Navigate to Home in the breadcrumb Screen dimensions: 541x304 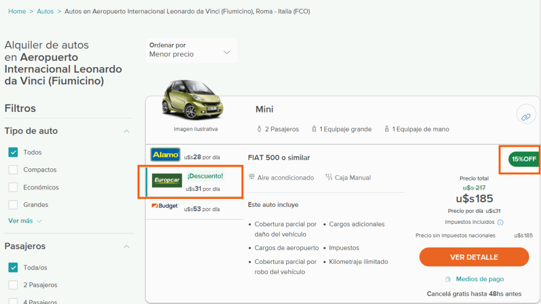pos(16,11)
